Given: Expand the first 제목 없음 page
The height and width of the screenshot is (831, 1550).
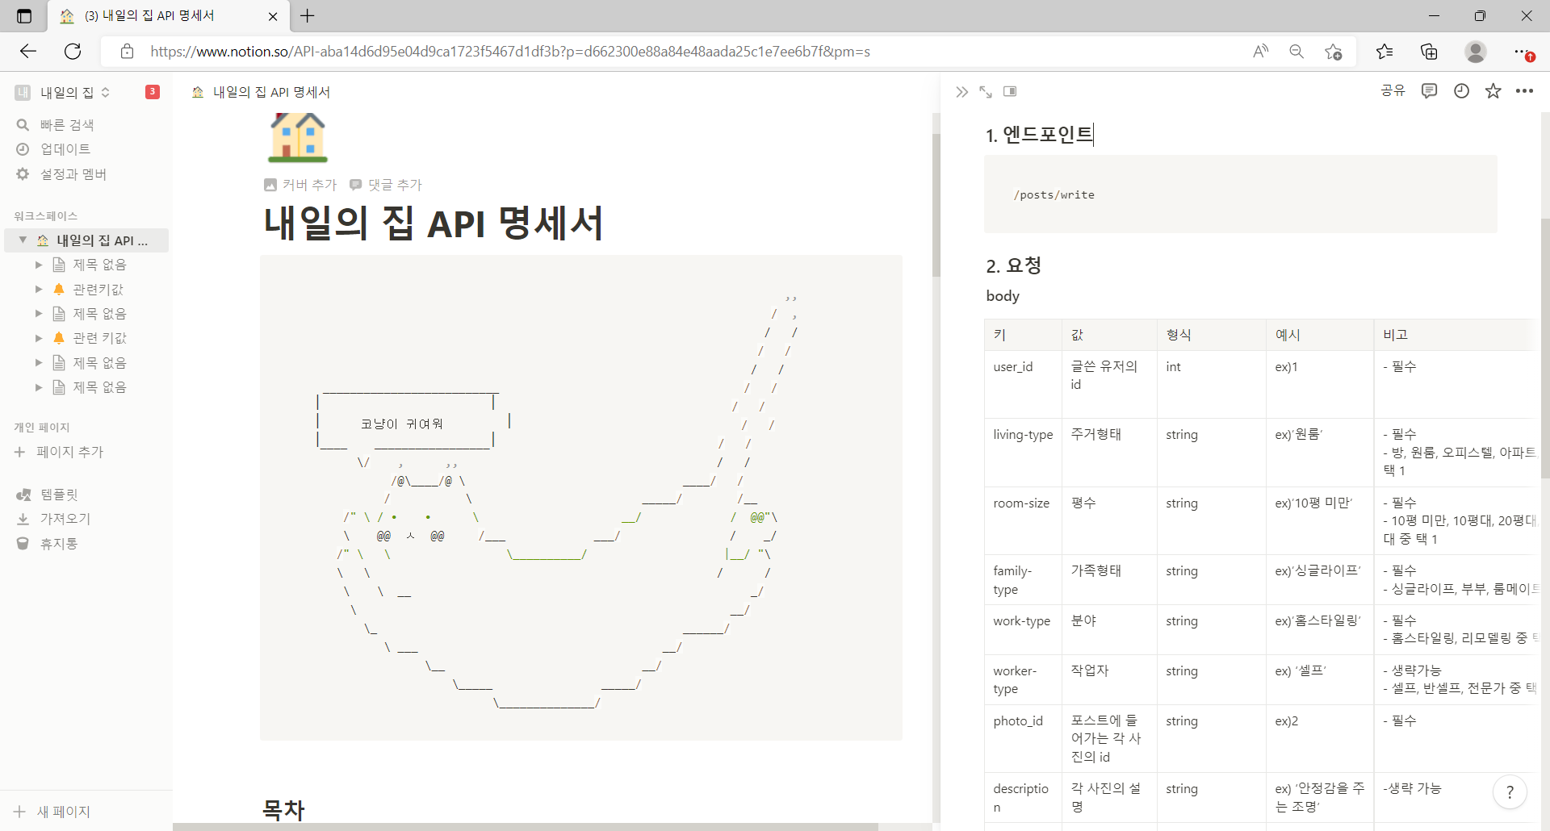Looking at the screenshot, I should (x=38, y=264).
